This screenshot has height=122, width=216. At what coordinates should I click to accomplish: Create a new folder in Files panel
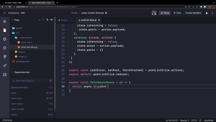pos(52,20)
